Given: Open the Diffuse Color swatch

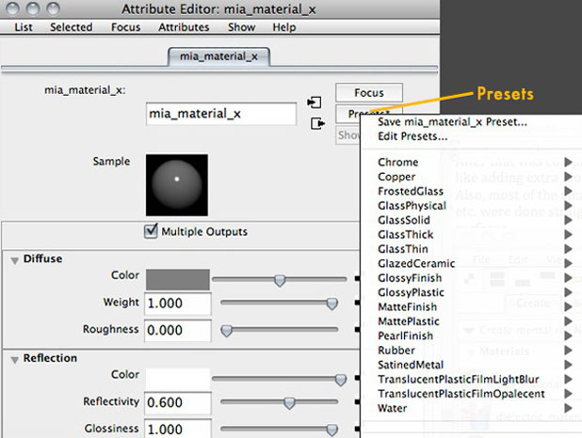Looking at the screenshot, I should [178, 279].
